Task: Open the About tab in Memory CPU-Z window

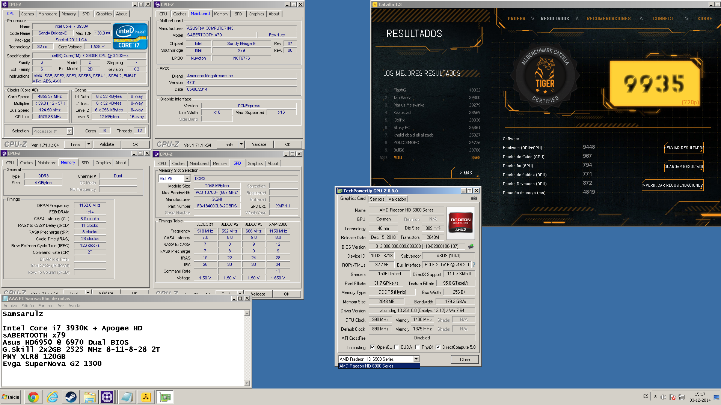Action: 121,163
